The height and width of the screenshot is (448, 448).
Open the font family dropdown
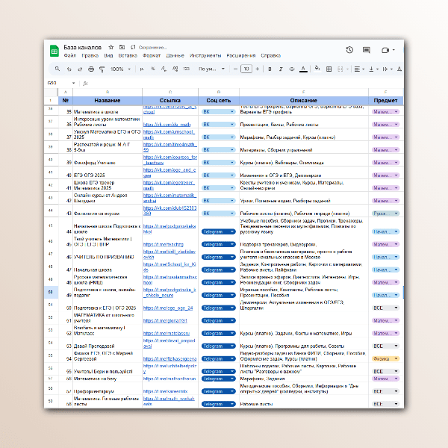(x=209, y=69)
